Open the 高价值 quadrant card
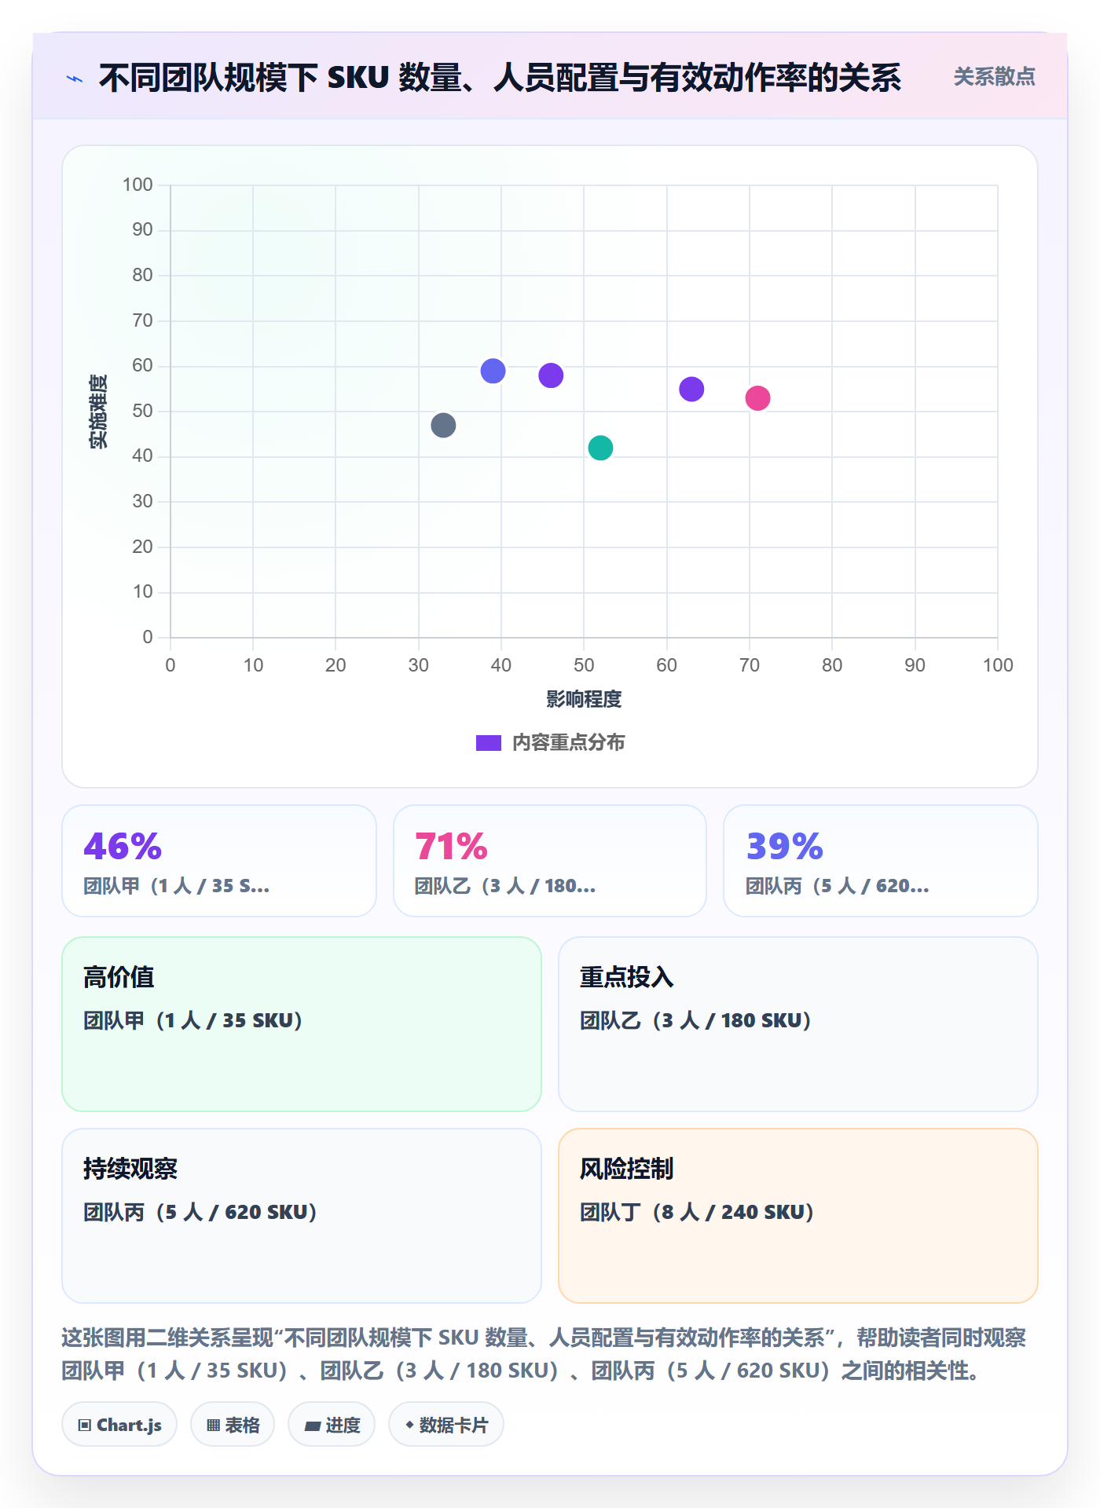This screenshot has height=1508, width=1100. click(x=302, y=1024)
